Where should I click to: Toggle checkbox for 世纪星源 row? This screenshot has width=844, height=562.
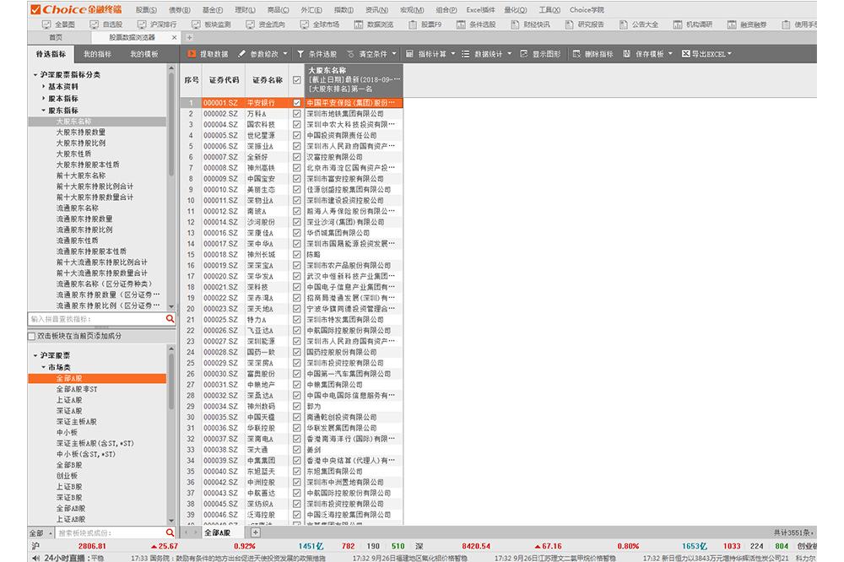point(296,135)
